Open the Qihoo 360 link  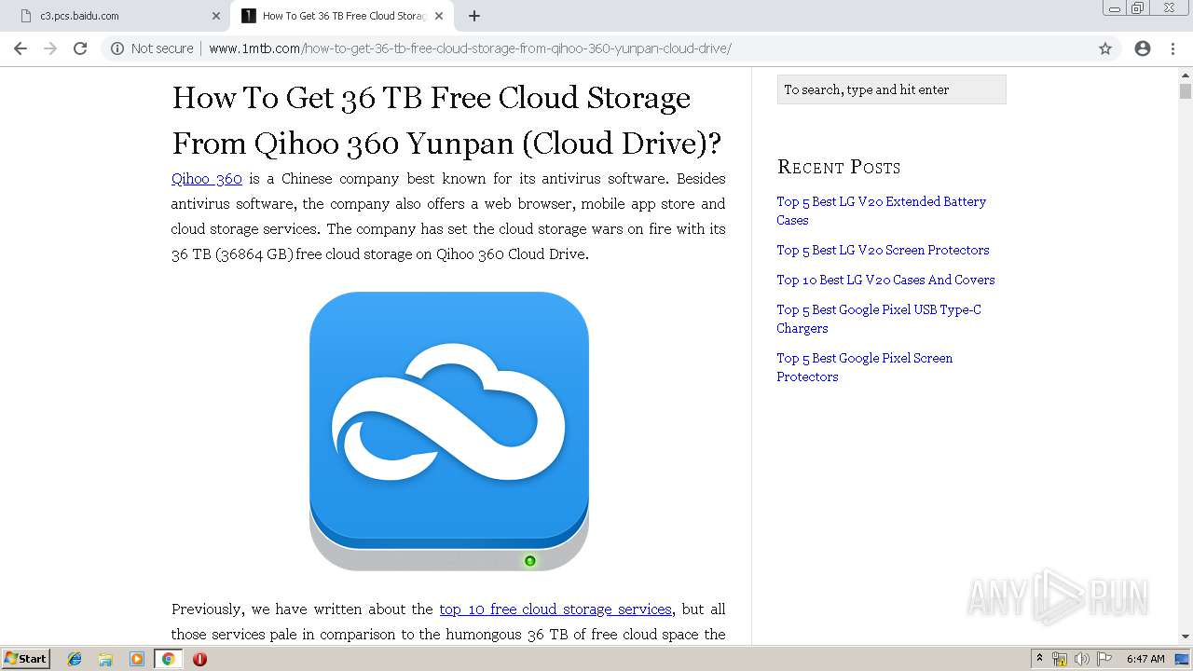207,178
